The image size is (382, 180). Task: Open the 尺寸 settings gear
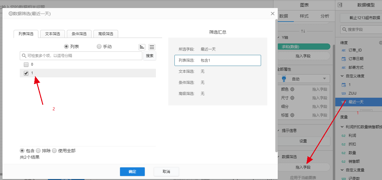[292, 98]
